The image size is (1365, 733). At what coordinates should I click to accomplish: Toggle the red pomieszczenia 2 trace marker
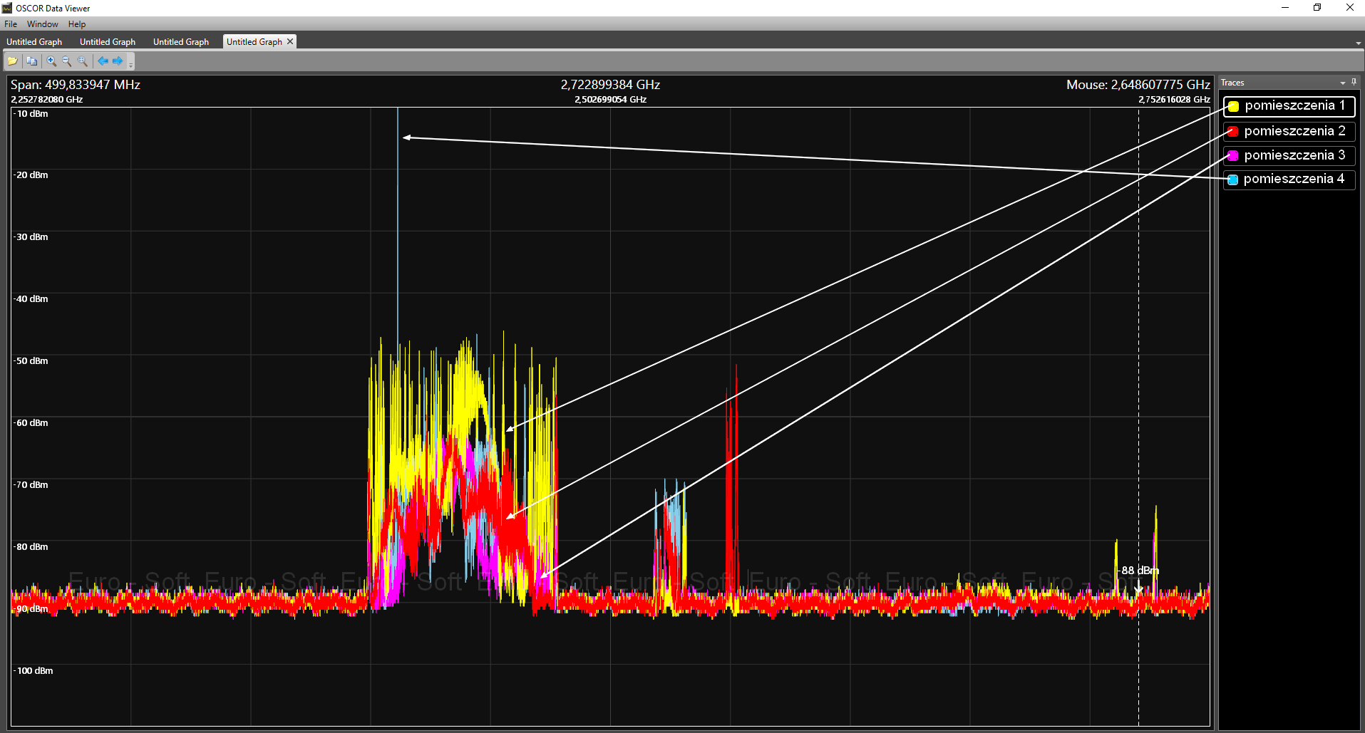coord(1233,132)
